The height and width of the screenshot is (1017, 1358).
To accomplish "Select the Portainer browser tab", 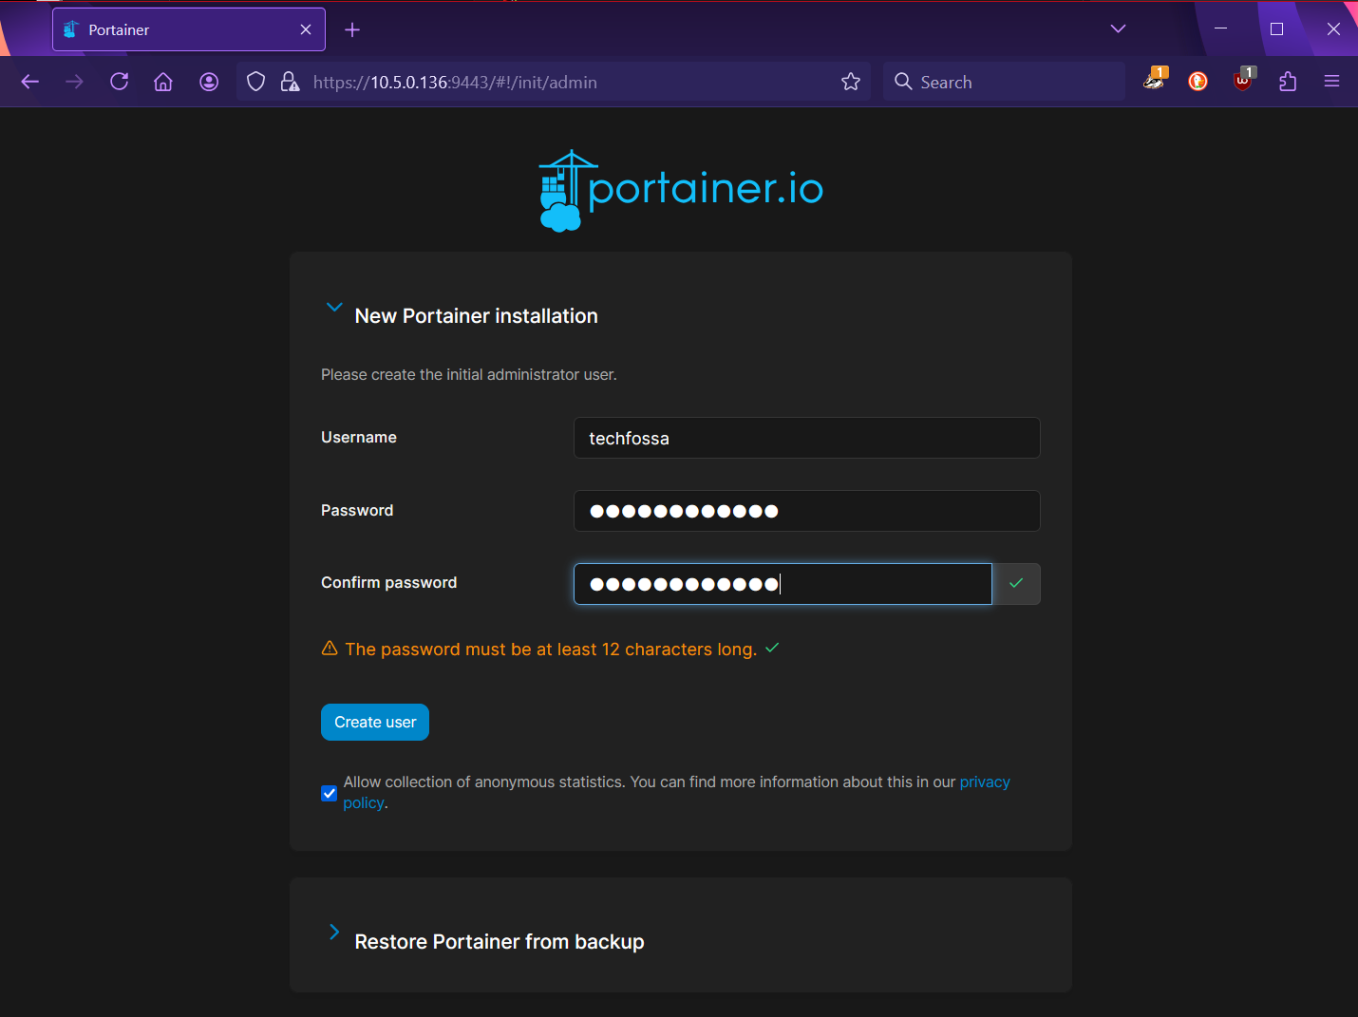I will pyautogui.click(x=180, y=29).
